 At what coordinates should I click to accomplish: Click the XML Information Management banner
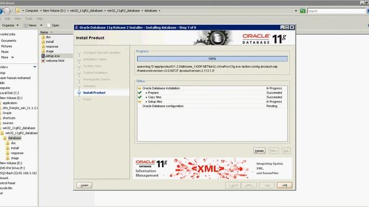(x=212, y=168)
